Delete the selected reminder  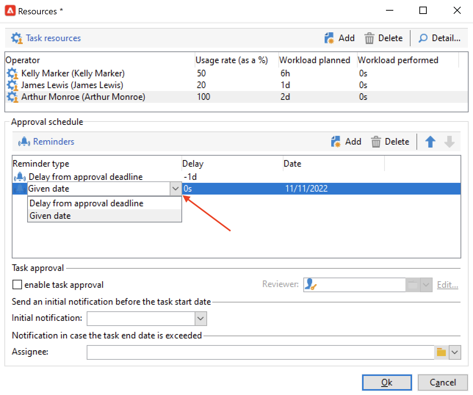(390, 142)
